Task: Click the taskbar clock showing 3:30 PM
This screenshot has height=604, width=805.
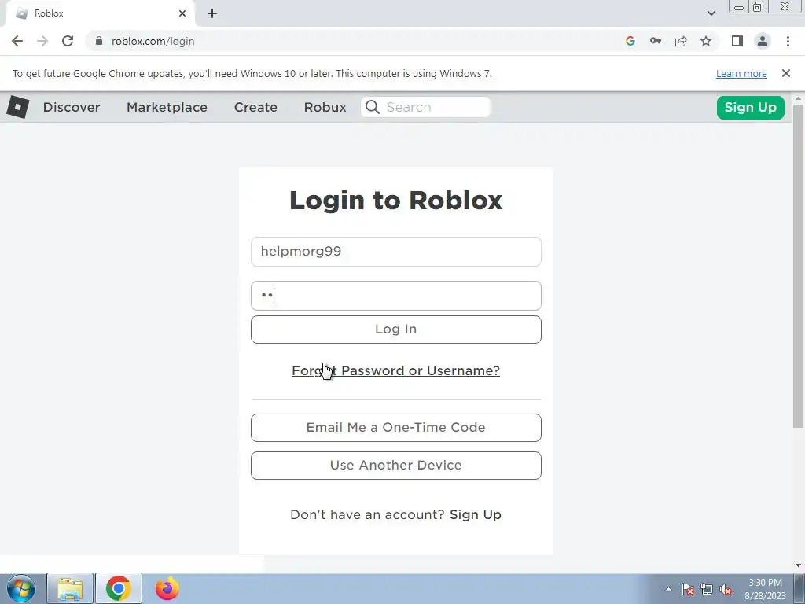Action: [x=765, y=589]
